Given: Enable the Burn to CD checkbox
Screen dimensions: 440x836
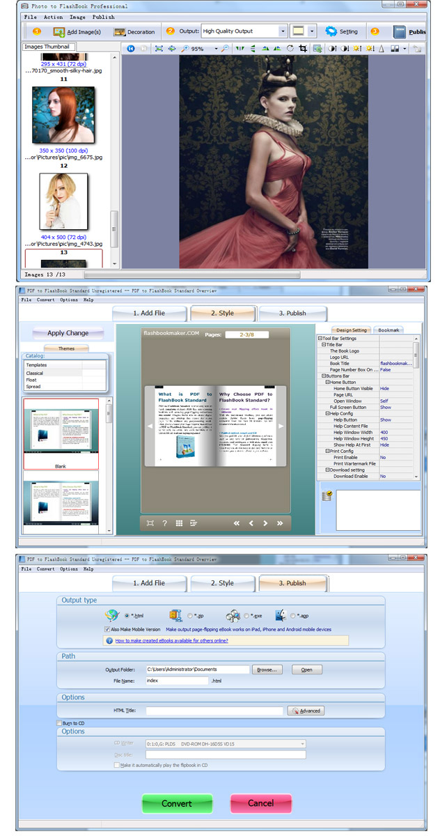Looking at the screenshot, I should [x=60, y=724].
